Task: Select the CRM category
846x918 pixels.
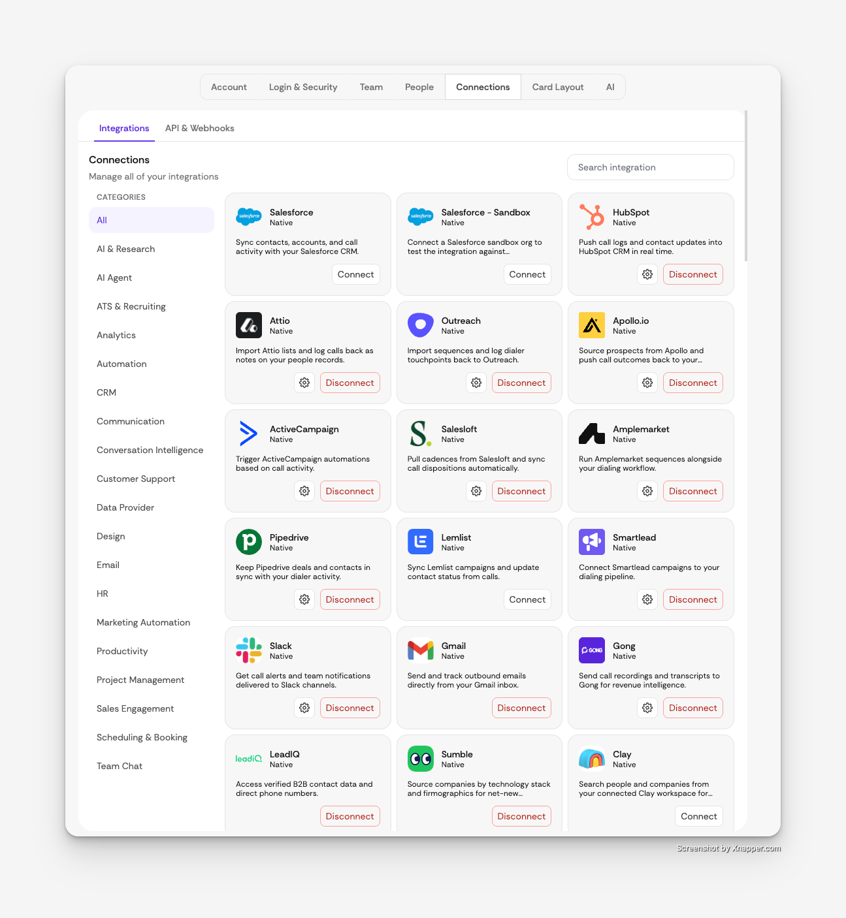Action: click(x=152, y=392)
